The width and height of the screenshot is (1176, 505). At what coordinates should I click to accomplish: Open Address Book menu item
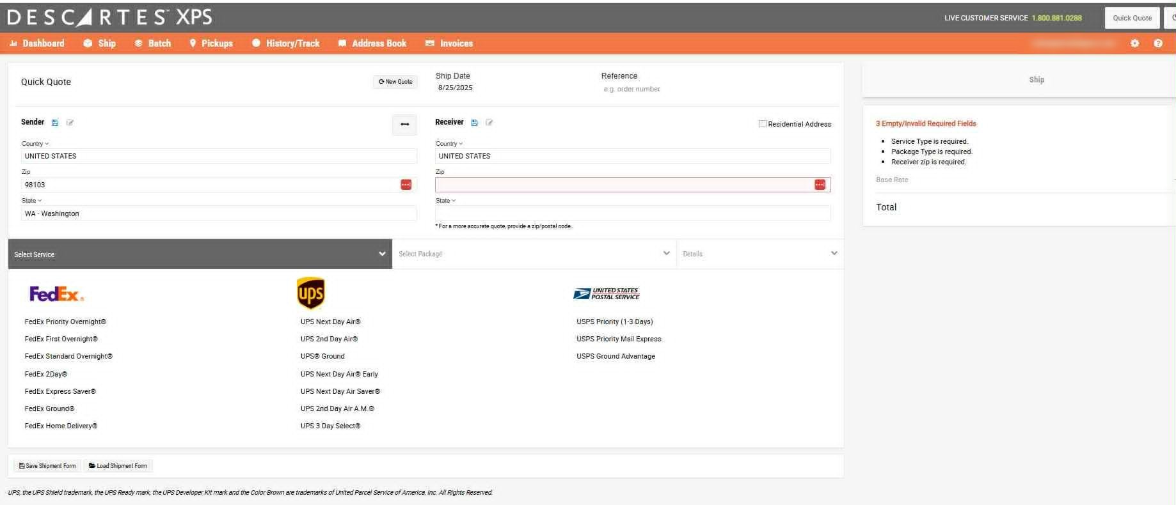pyautogui.click(x=372, y=43)
